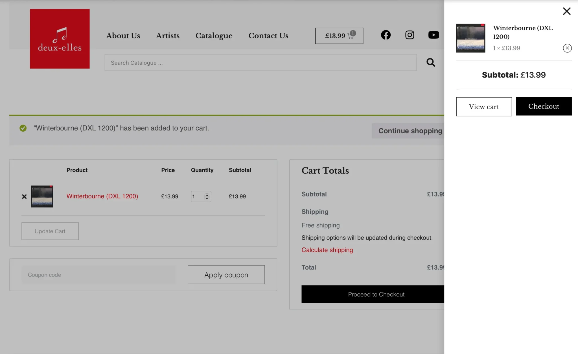578x354 pixels.
Task: Open the Contact Us page
Action: click(268, 36)
